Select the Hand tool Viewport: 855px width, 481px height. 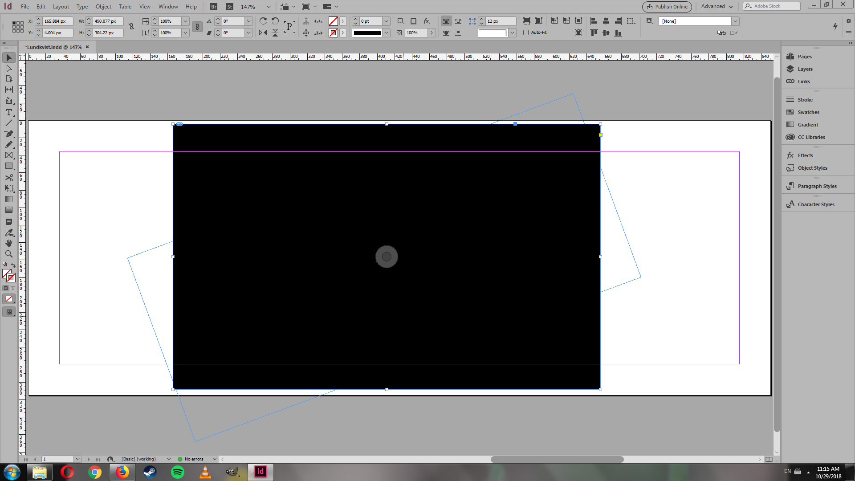click(9, 243)
